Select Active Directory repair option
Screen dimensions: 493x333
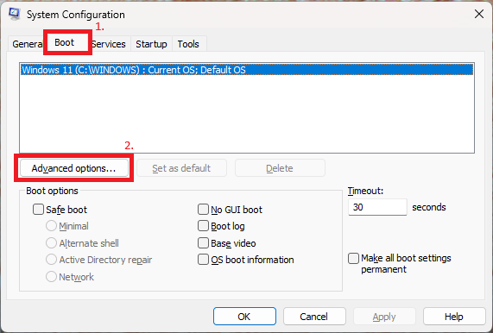pyautogui.click(x=51, y=260)
